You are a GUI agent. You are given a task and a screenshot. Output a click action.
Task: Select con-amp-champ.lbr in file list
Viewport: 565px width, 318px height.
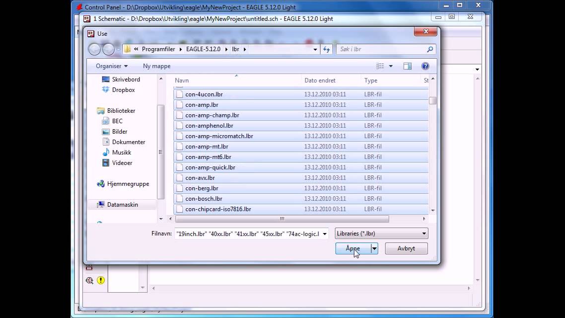click(300, 115)
